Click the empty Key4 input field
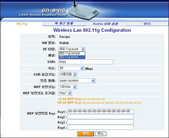 [x=100, y=127]
